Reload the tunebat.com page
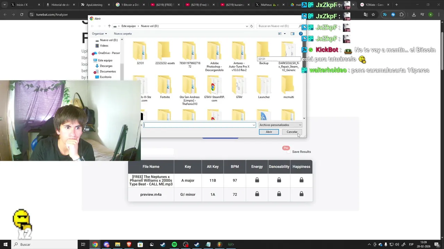The image size is (444, 249). [x=22, y=15]
